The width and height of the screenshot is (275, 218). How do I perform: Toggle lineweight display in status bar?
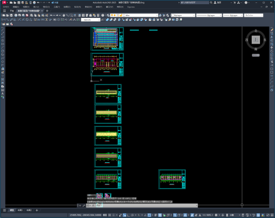pos(156,215)
